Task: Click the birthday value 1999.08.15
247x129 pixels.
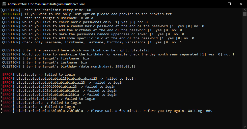Action: [125, 66]
